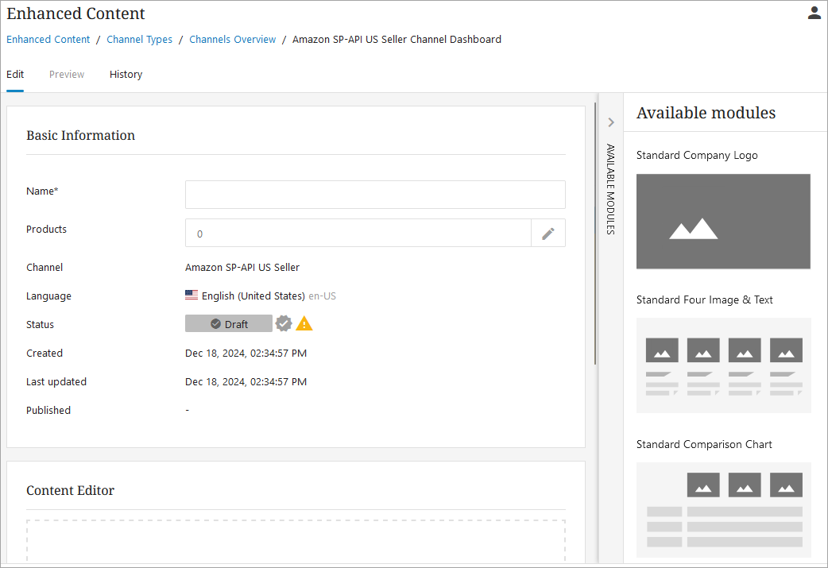Click the Draft status button
This screenshot has width=828, height=568.
(x=229, y=324)
